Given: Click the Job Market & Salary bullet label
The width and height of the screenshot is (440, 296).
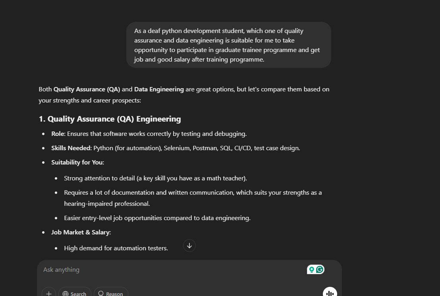Looking at the screenshot, I should click(81, 232).
